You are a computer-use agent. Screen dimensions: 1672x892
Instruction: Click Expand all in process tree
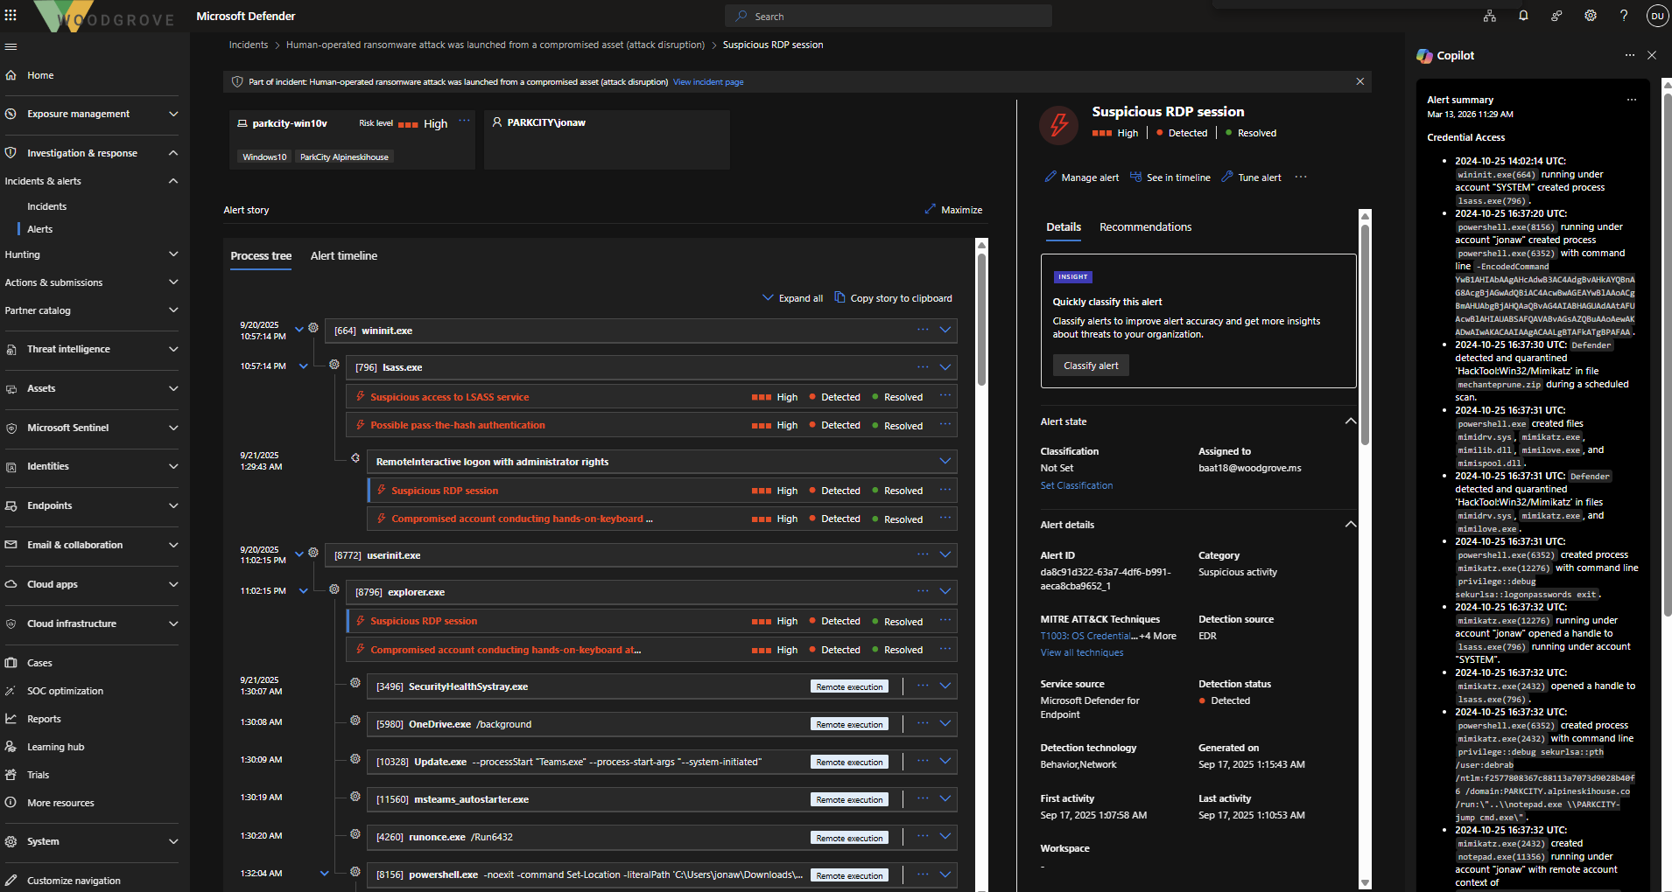792,298
